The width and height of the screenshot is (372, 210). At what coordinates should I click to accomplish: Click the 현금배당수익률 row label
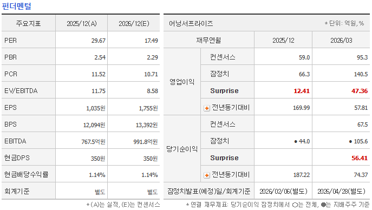point(27,174)
